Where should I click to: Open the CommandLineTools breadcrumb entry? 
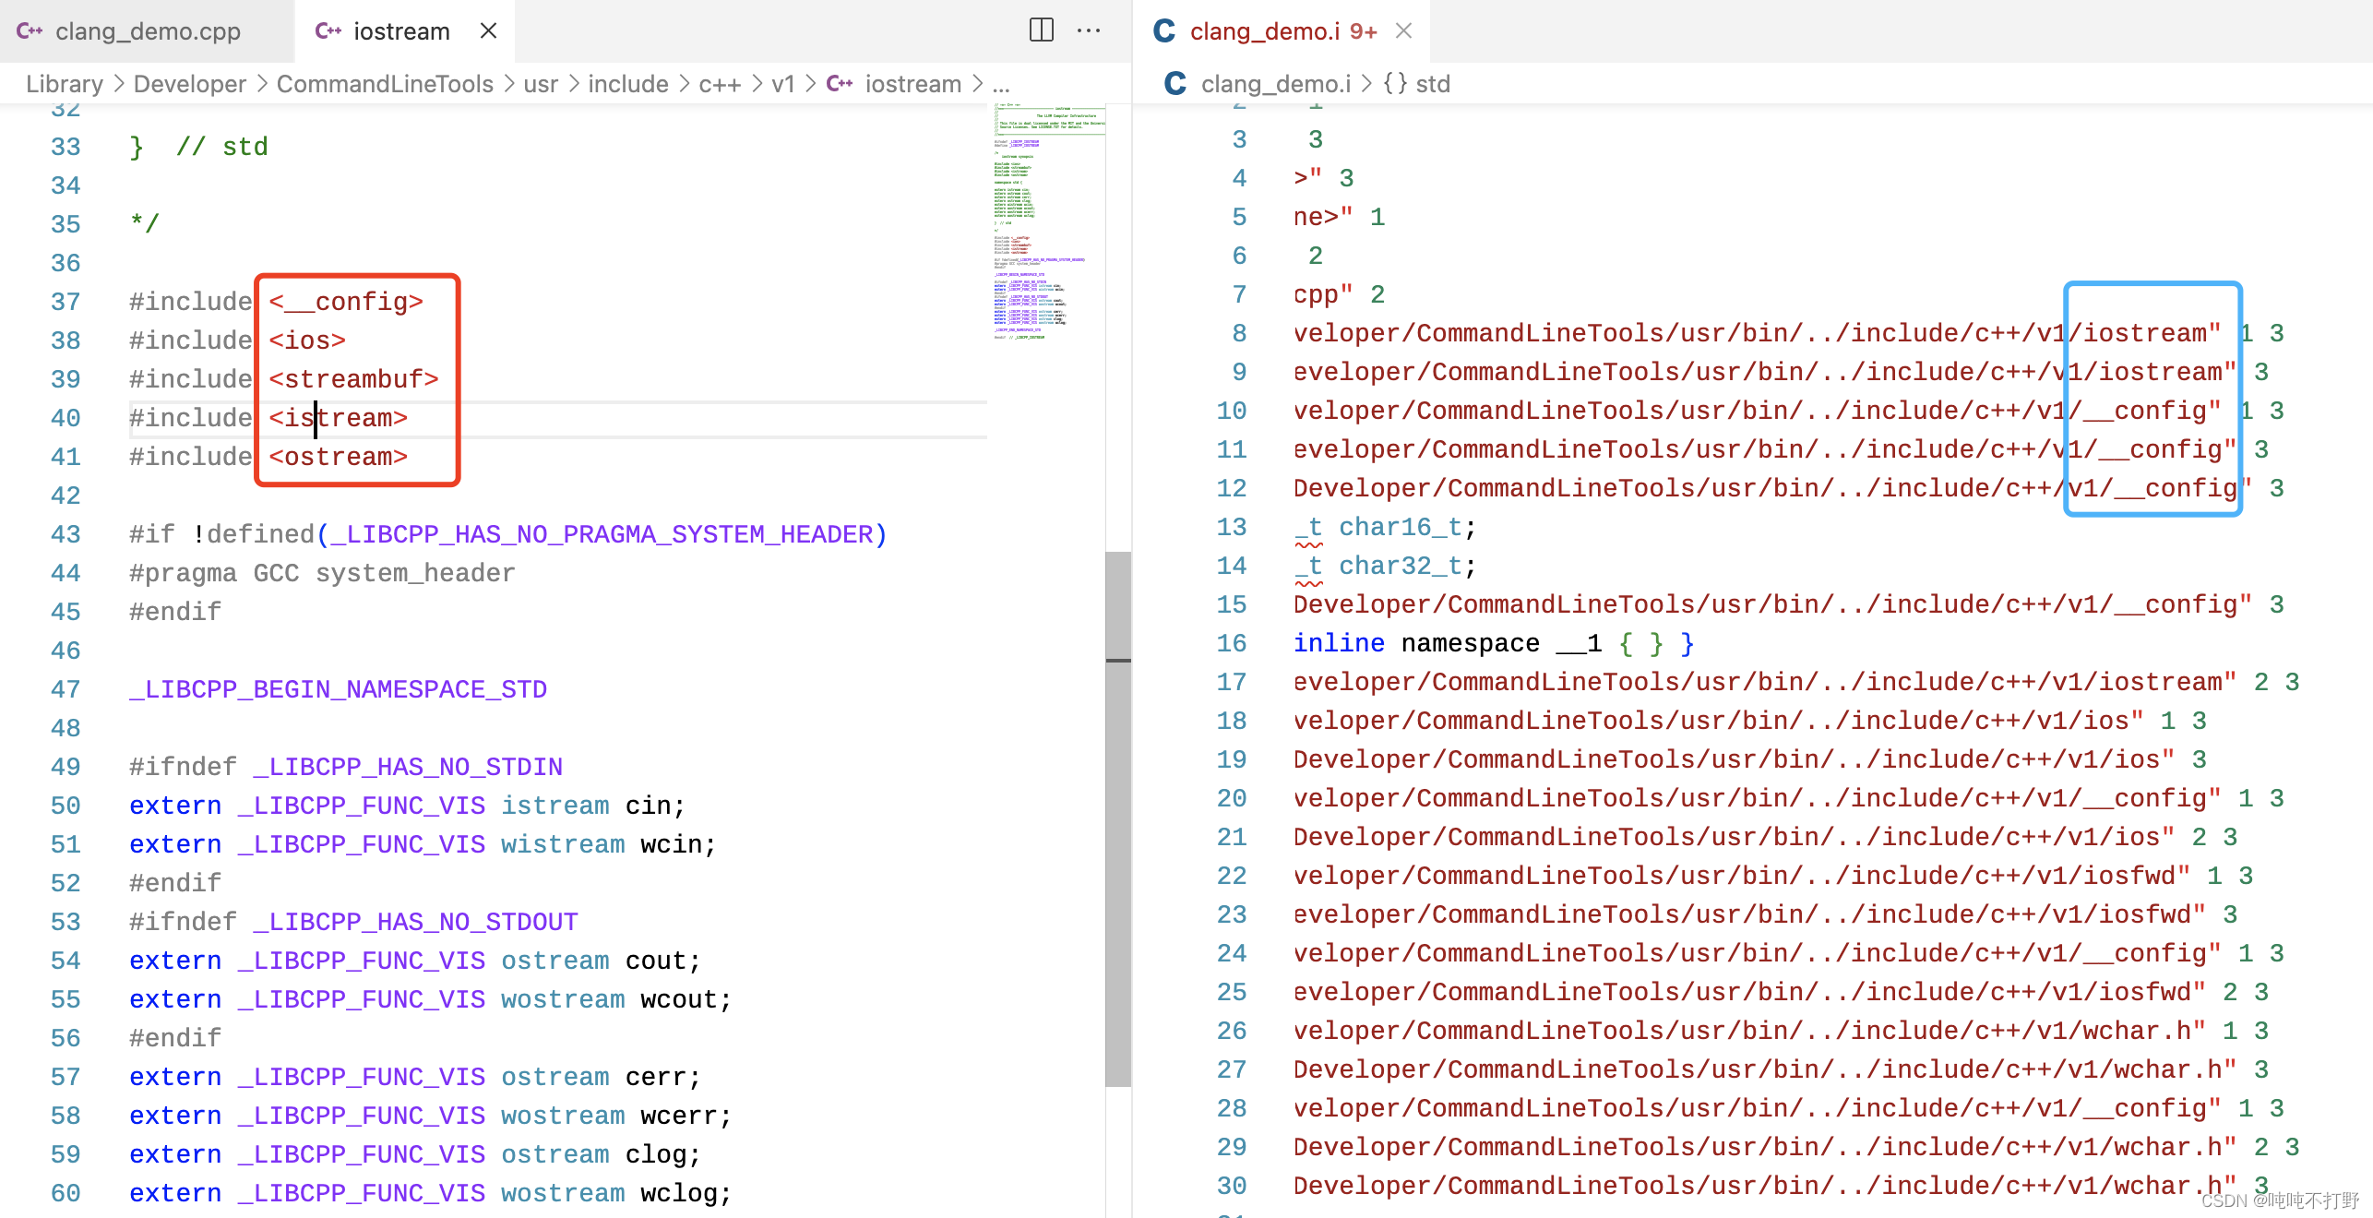coord(385,83)
